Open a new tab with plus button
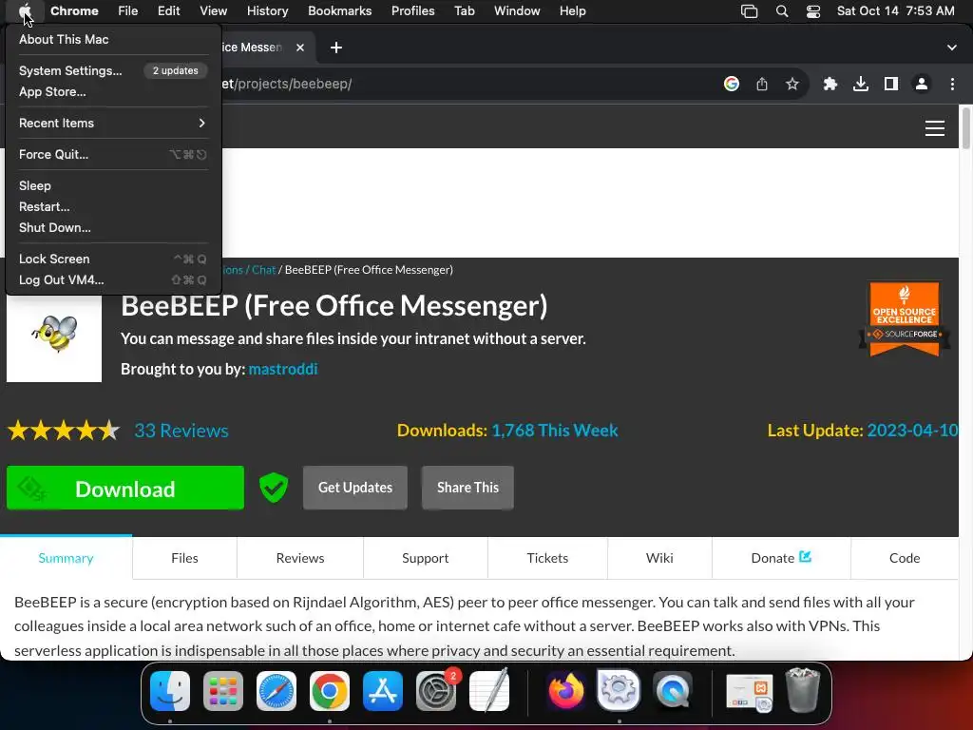 (336, 48)
